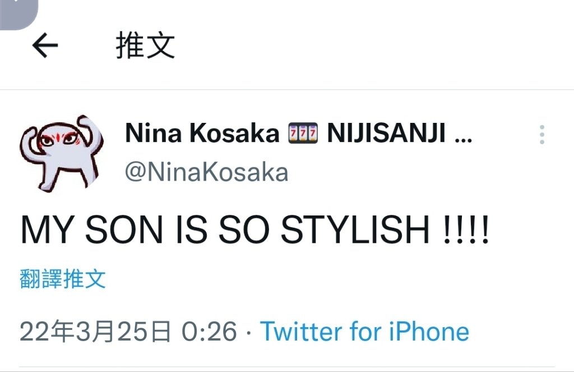574x372 pixels.
Task: Click the 22年3月25日 date stamp
Action: pos(95,331)
